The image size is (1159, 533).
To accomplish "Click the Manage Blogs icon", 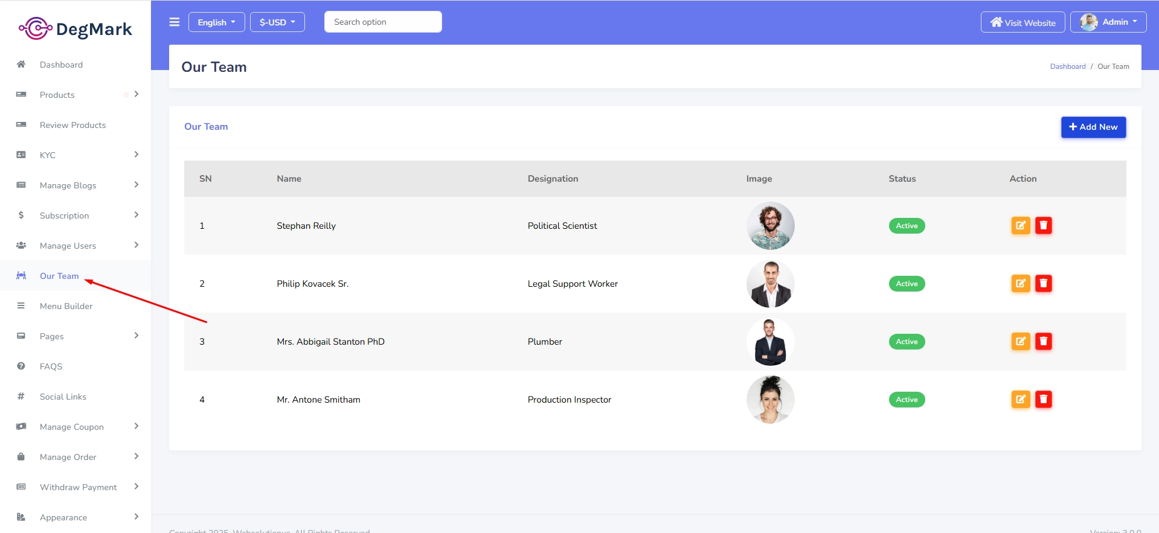I will click(x=21, y=185).
